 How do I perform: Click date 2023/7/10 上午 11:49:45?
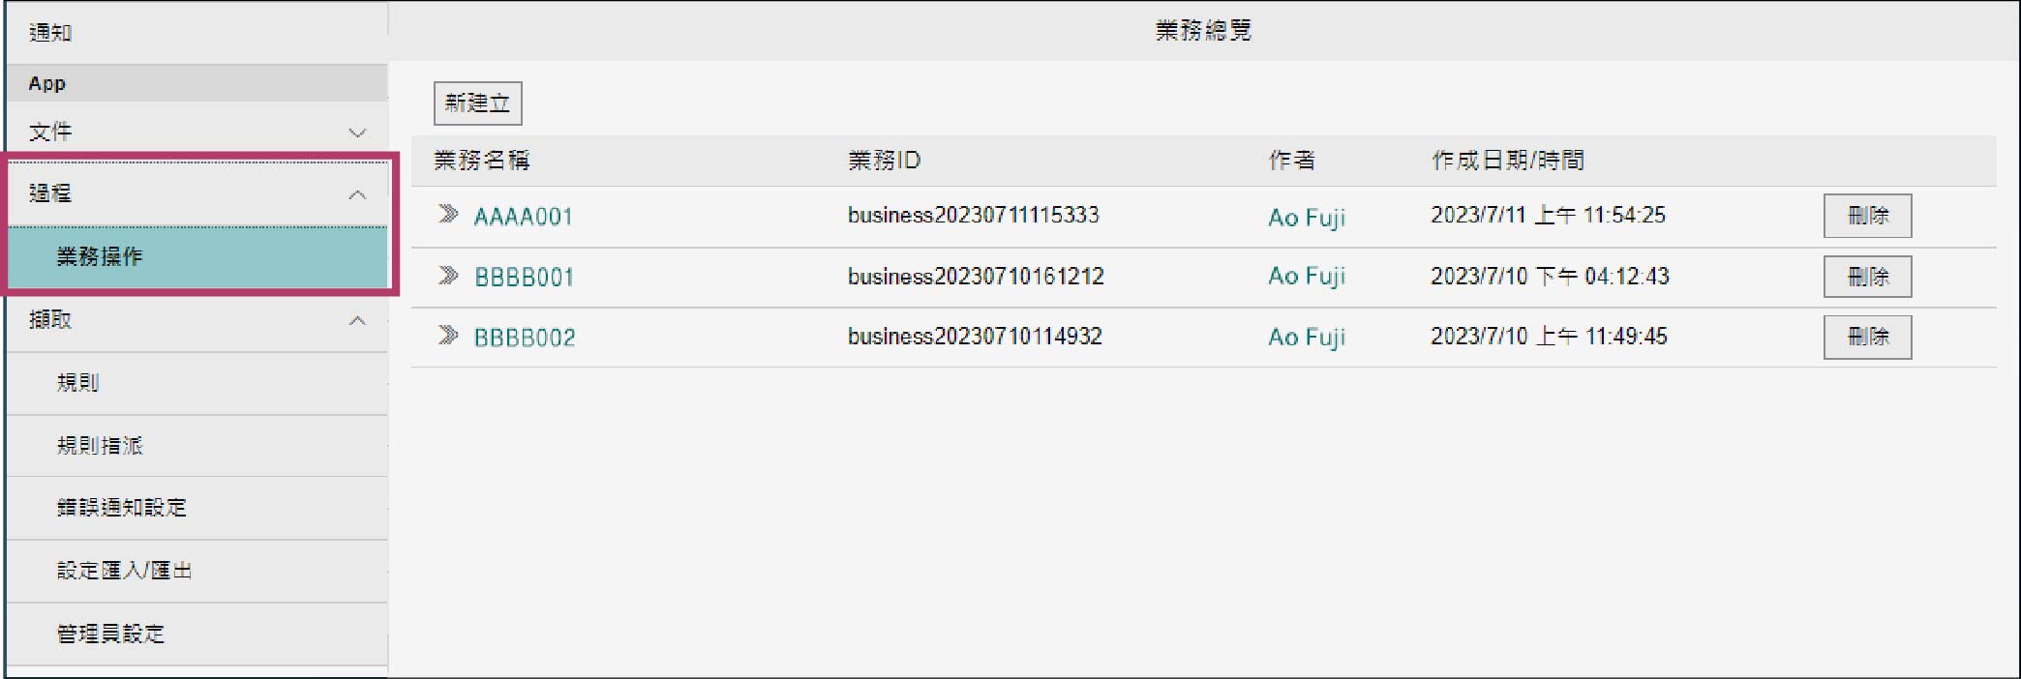coord(1550,337)
